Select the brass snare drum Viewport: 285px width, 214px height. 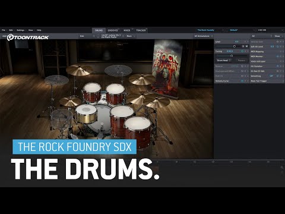click(86, 114)
